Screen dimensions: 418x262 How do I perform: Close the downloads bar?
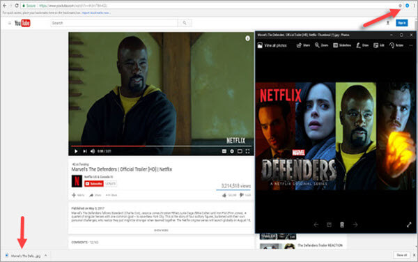coord(415,255)
